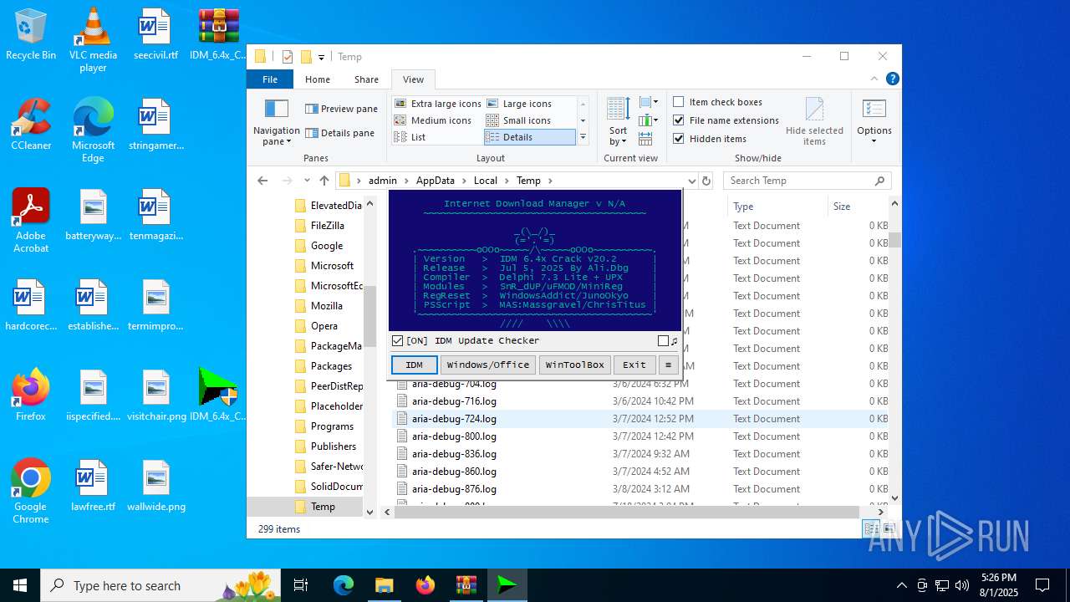Toggle the music note checkbox
Screen dimensions: 1070x602
pyautogui.click(x=663, y=340)
